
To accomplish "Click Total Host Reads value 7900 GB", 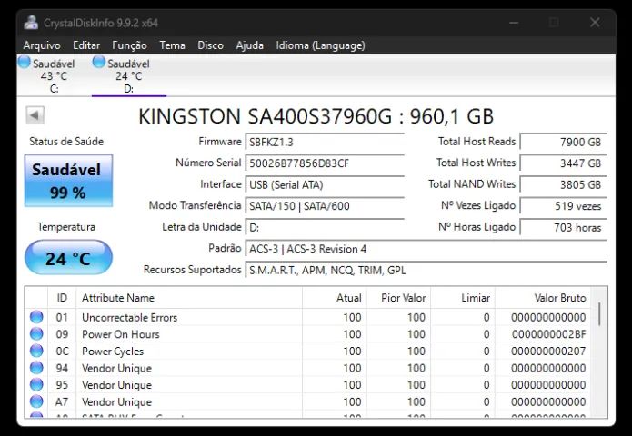I will (564, 142).
